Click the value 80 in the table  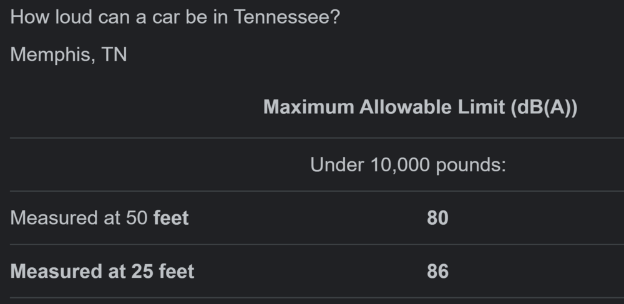[x=437, y=218]
